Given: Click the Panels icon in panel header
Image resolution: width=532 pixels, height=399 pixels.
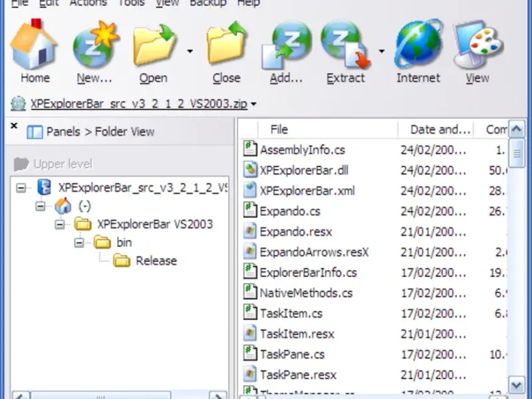Looking at the screenshot, I should click(x=35, y=132).
